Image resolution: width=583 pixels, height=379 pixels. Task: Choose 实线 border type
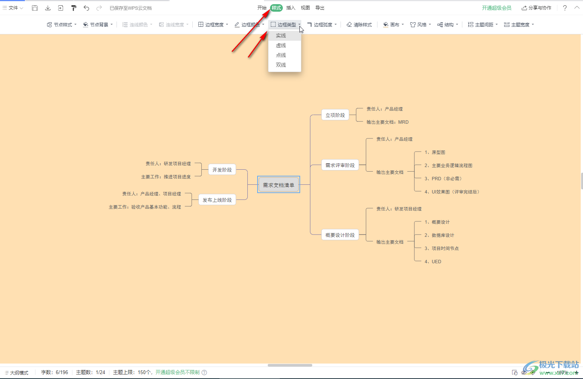point(285,36)
